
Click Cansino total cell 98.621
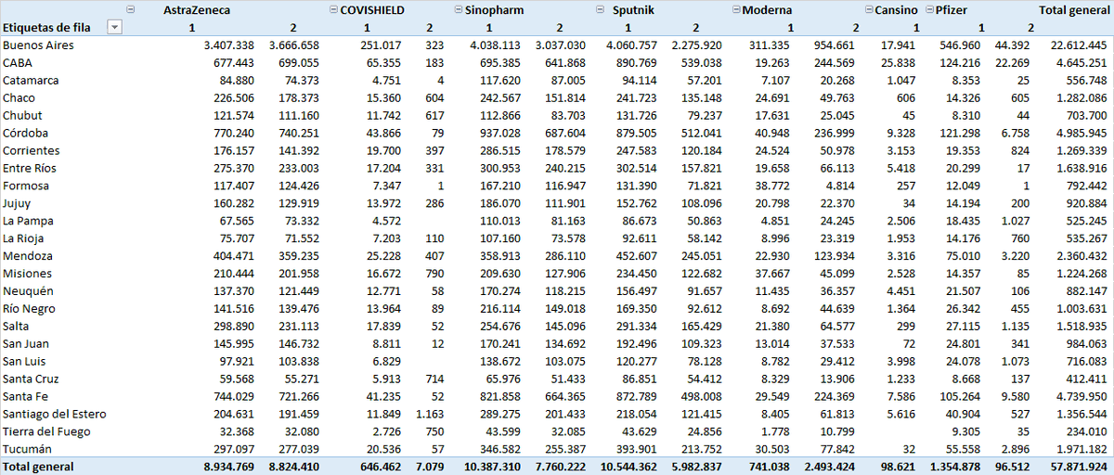click(899, 467)
